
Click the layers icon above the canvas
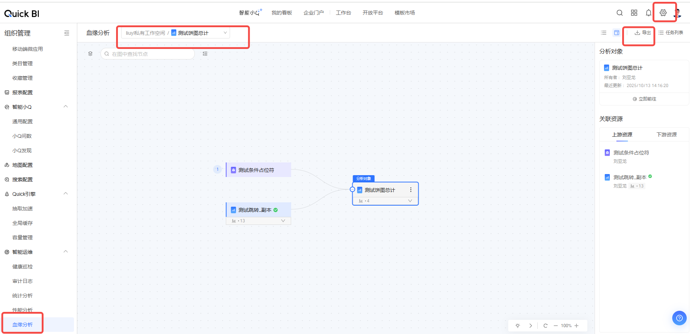(90, 54)
